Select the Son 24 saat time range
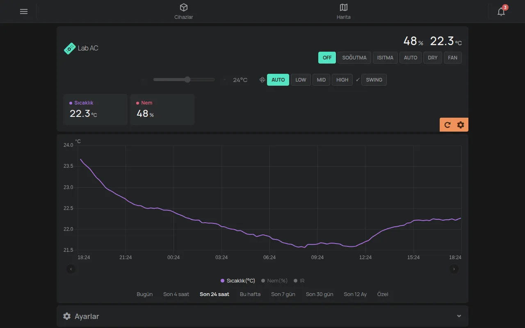The image size is (525, 328). (215, 294)
